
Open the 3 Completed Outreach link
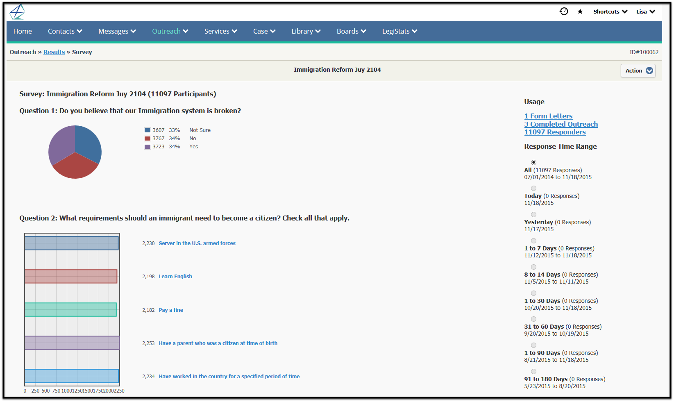click(x=561, y=124)
